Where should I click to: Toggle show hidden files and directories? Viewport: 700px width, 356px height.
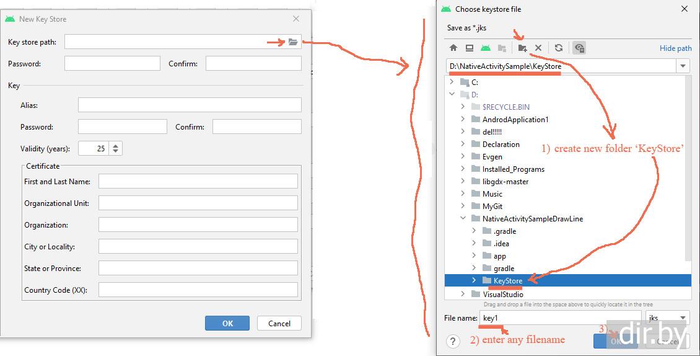579,48
